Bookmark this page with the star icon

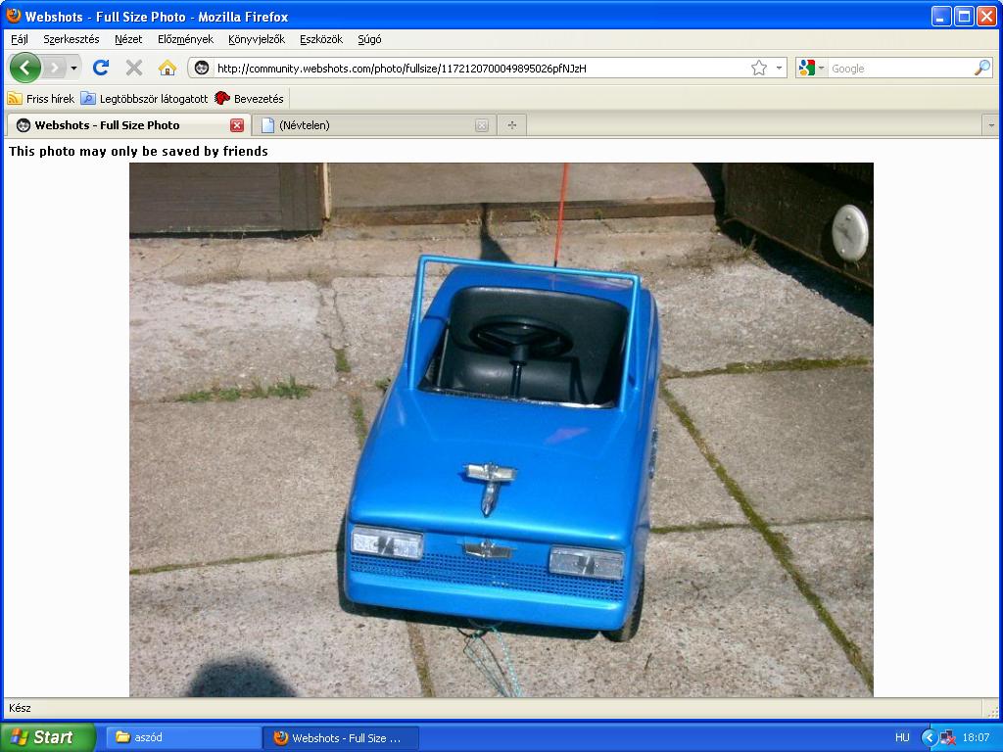point(759,68)
